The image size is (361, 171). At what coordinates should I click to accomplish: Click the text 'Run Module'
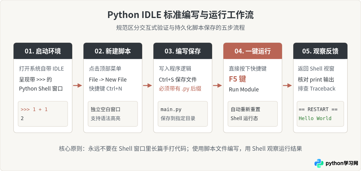244,89
